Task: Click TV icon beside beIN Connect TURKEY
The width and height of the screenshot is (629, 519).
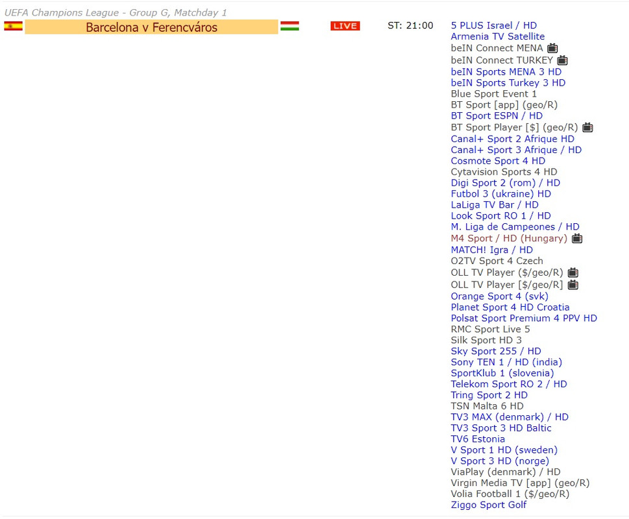Action: click(x=562, y=60)
